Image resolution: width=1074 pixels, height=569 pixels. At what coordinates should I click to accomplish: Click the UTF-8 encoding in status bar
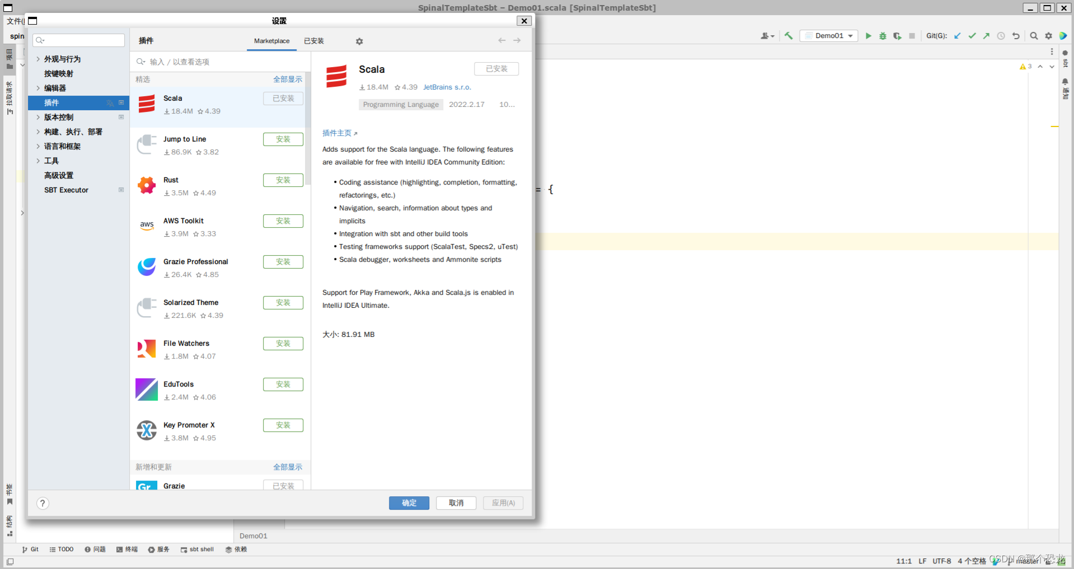click(941, 561)
